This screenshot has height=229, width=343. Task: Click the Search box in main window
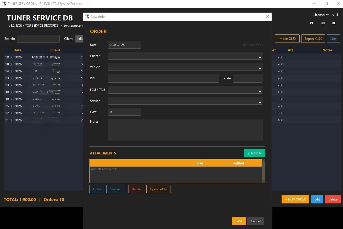click(x=38, y=38)
